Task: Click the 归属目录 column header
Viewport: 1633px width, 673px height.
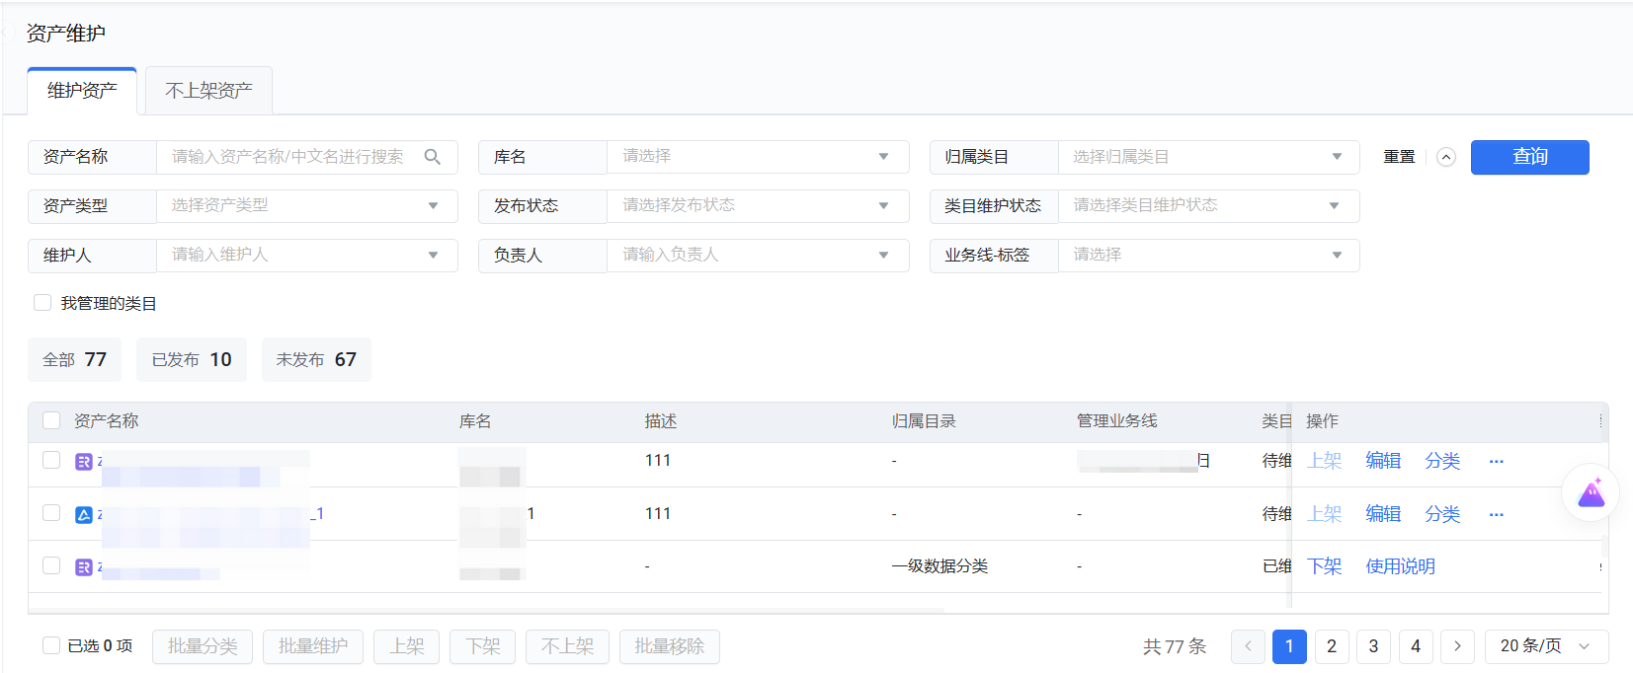Action: (x=924, y=421)
